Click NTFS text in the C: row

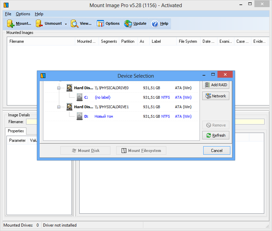click(x=166, y=97)
